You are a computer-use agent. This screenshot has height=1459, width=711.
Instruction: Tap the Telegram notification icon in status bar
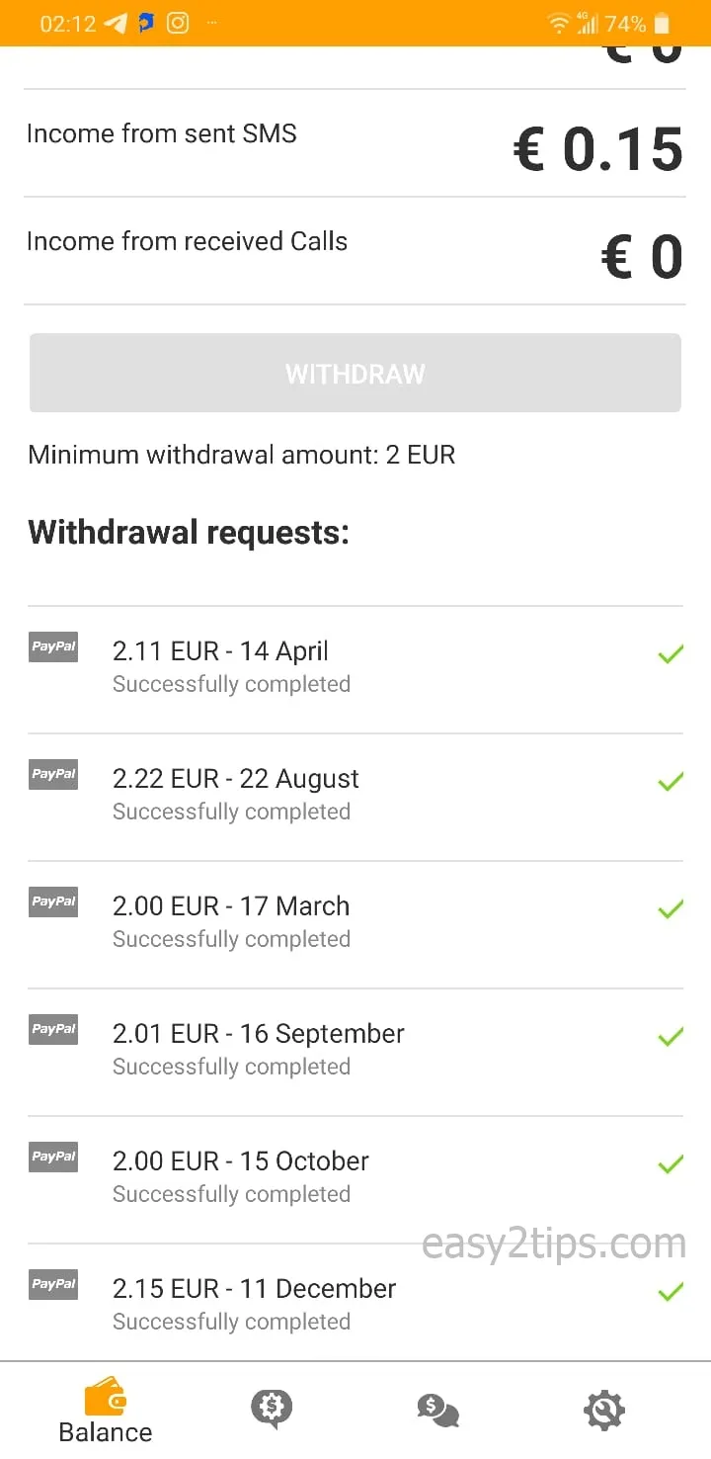pos(116,23)
